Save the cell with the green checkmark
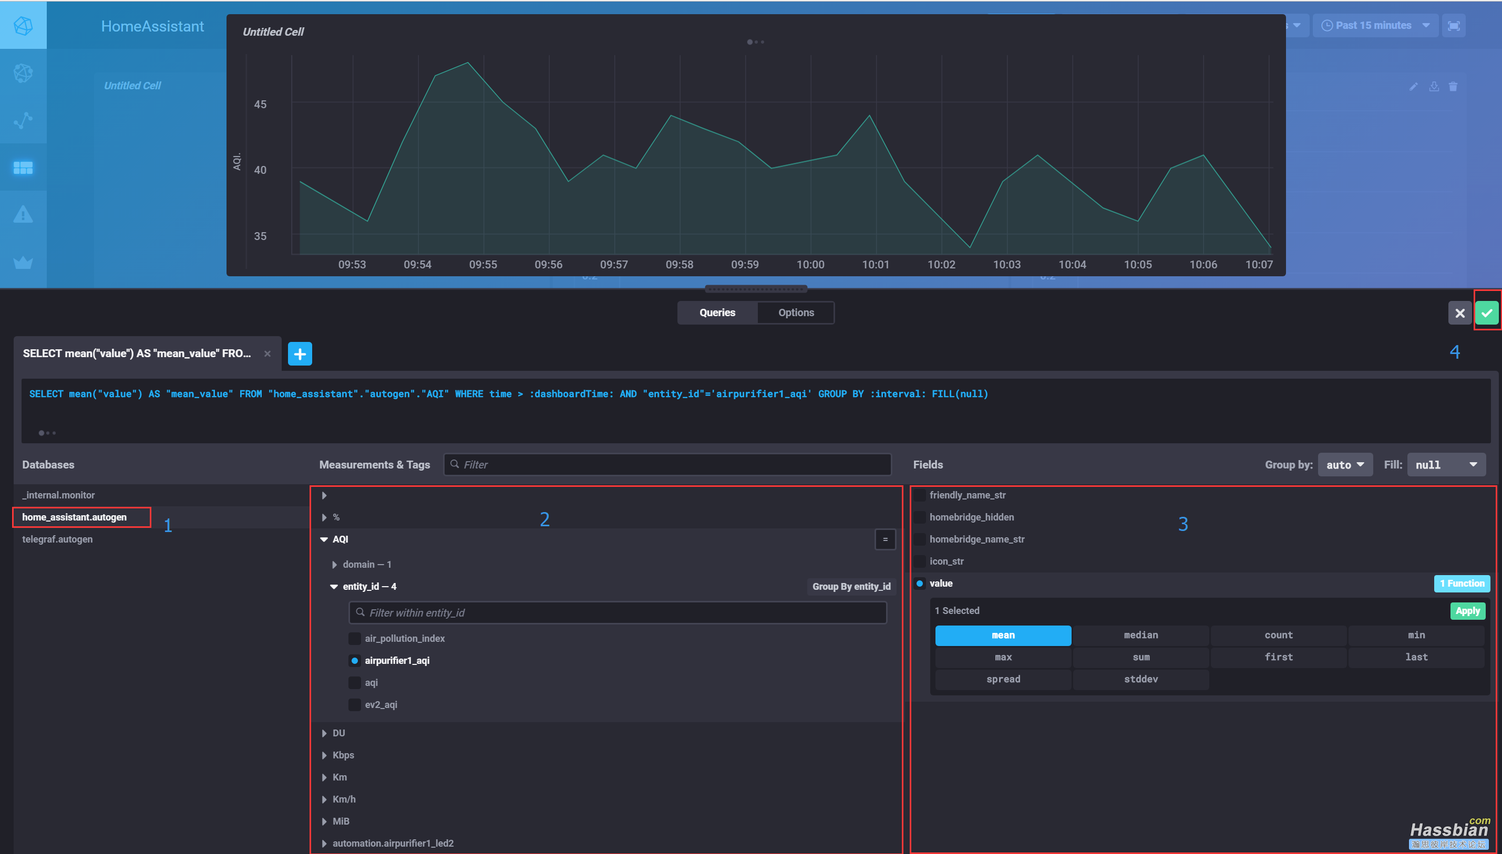 (1487, 313)
